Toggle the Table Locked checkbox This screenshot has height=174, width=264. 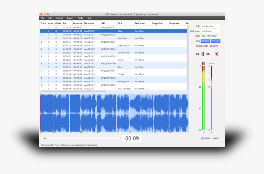203,138
